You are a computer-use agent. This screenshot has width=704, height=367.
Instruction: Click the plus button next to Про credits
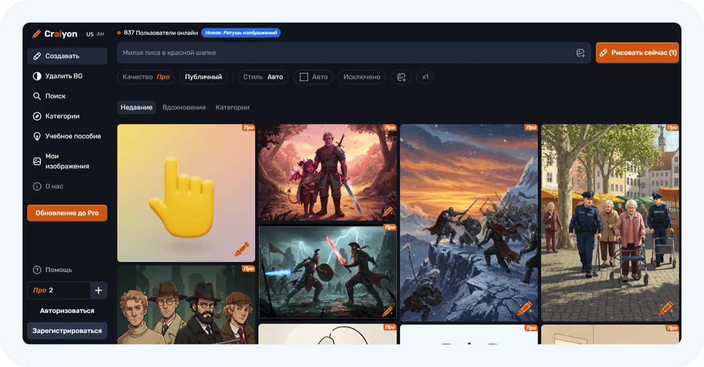pos(99,291)
